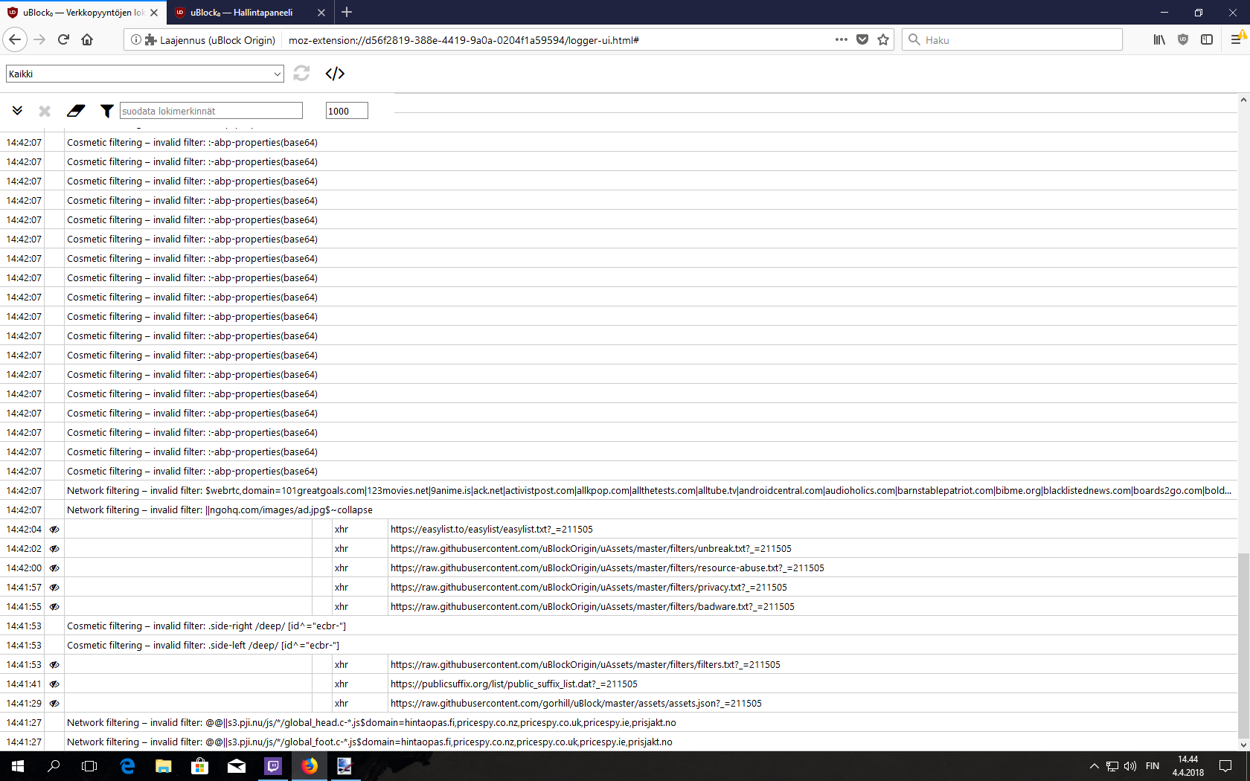Click the "suodata lokimerkinnät" filter field
Image resolution: width=1250 pixels, height=781 pixels.
[211, 110]
